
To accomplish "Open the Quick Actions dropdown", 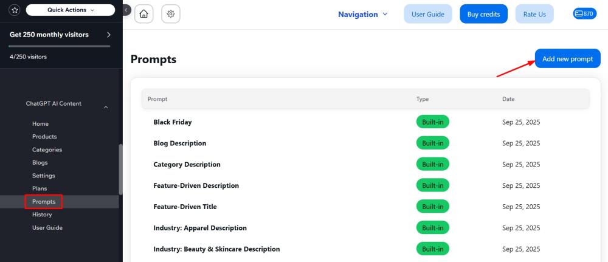I will point(71,10).
